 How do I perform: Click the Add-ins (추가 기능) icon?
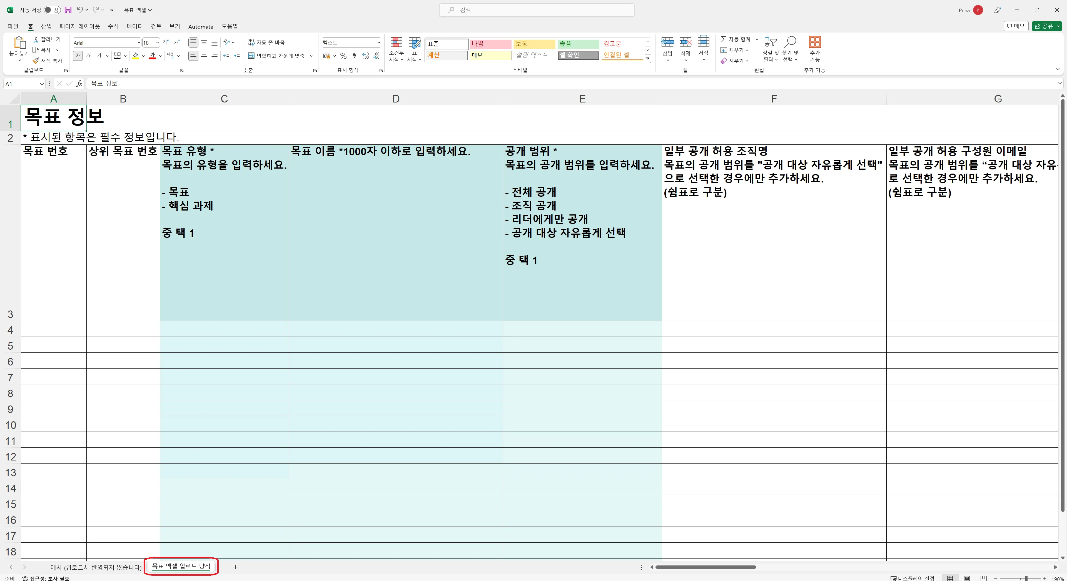point(815,42)
